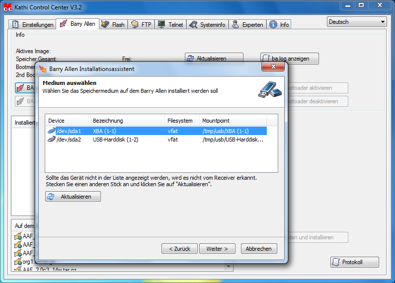Click Aktualisieren button in the wizard
Screen dimensions: 395x283
click(73, 197)
